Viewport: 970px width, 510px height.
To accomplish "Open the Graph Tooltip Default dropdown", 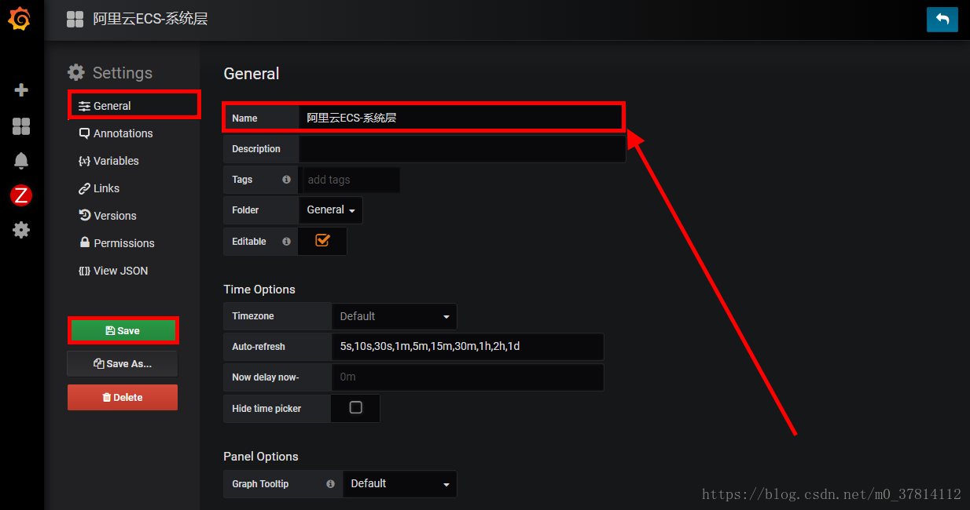I will 399,484.
